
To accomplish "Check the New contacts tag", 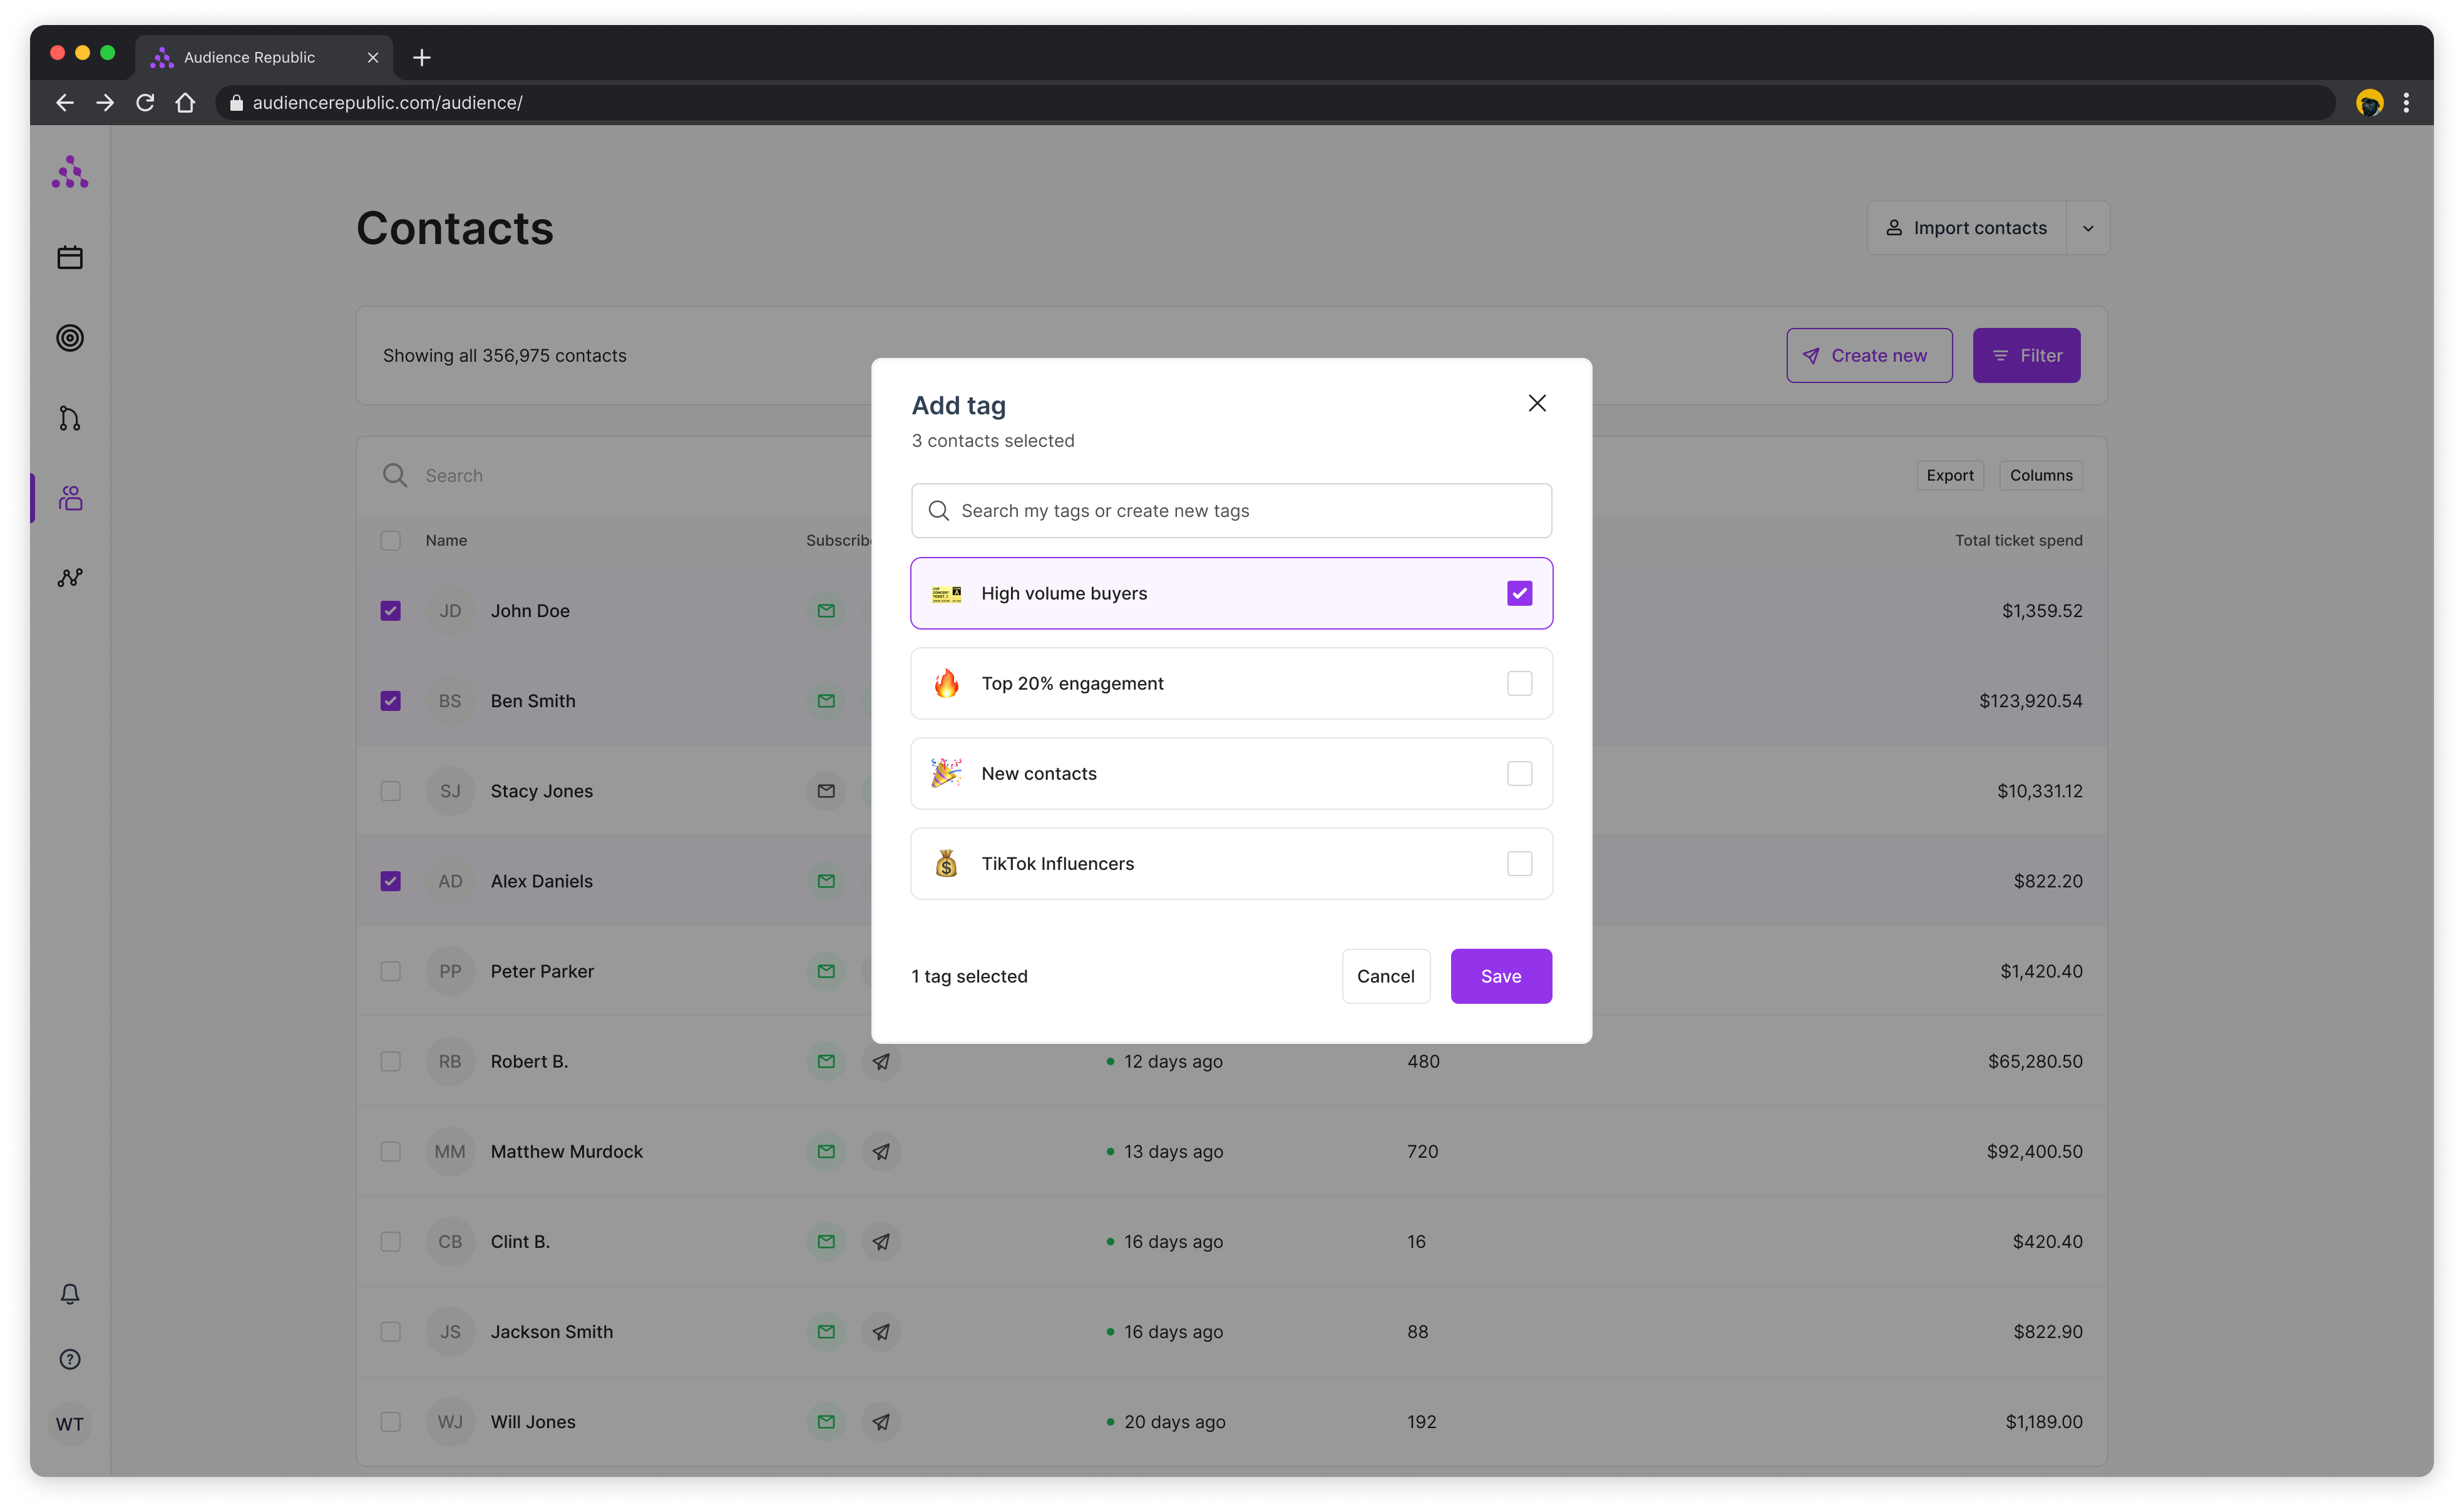I will (x=1519, y=773).
